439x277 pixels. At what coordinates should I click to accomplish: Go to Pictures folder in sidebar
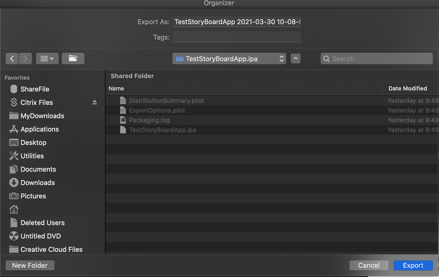click(x=33, y=196)
